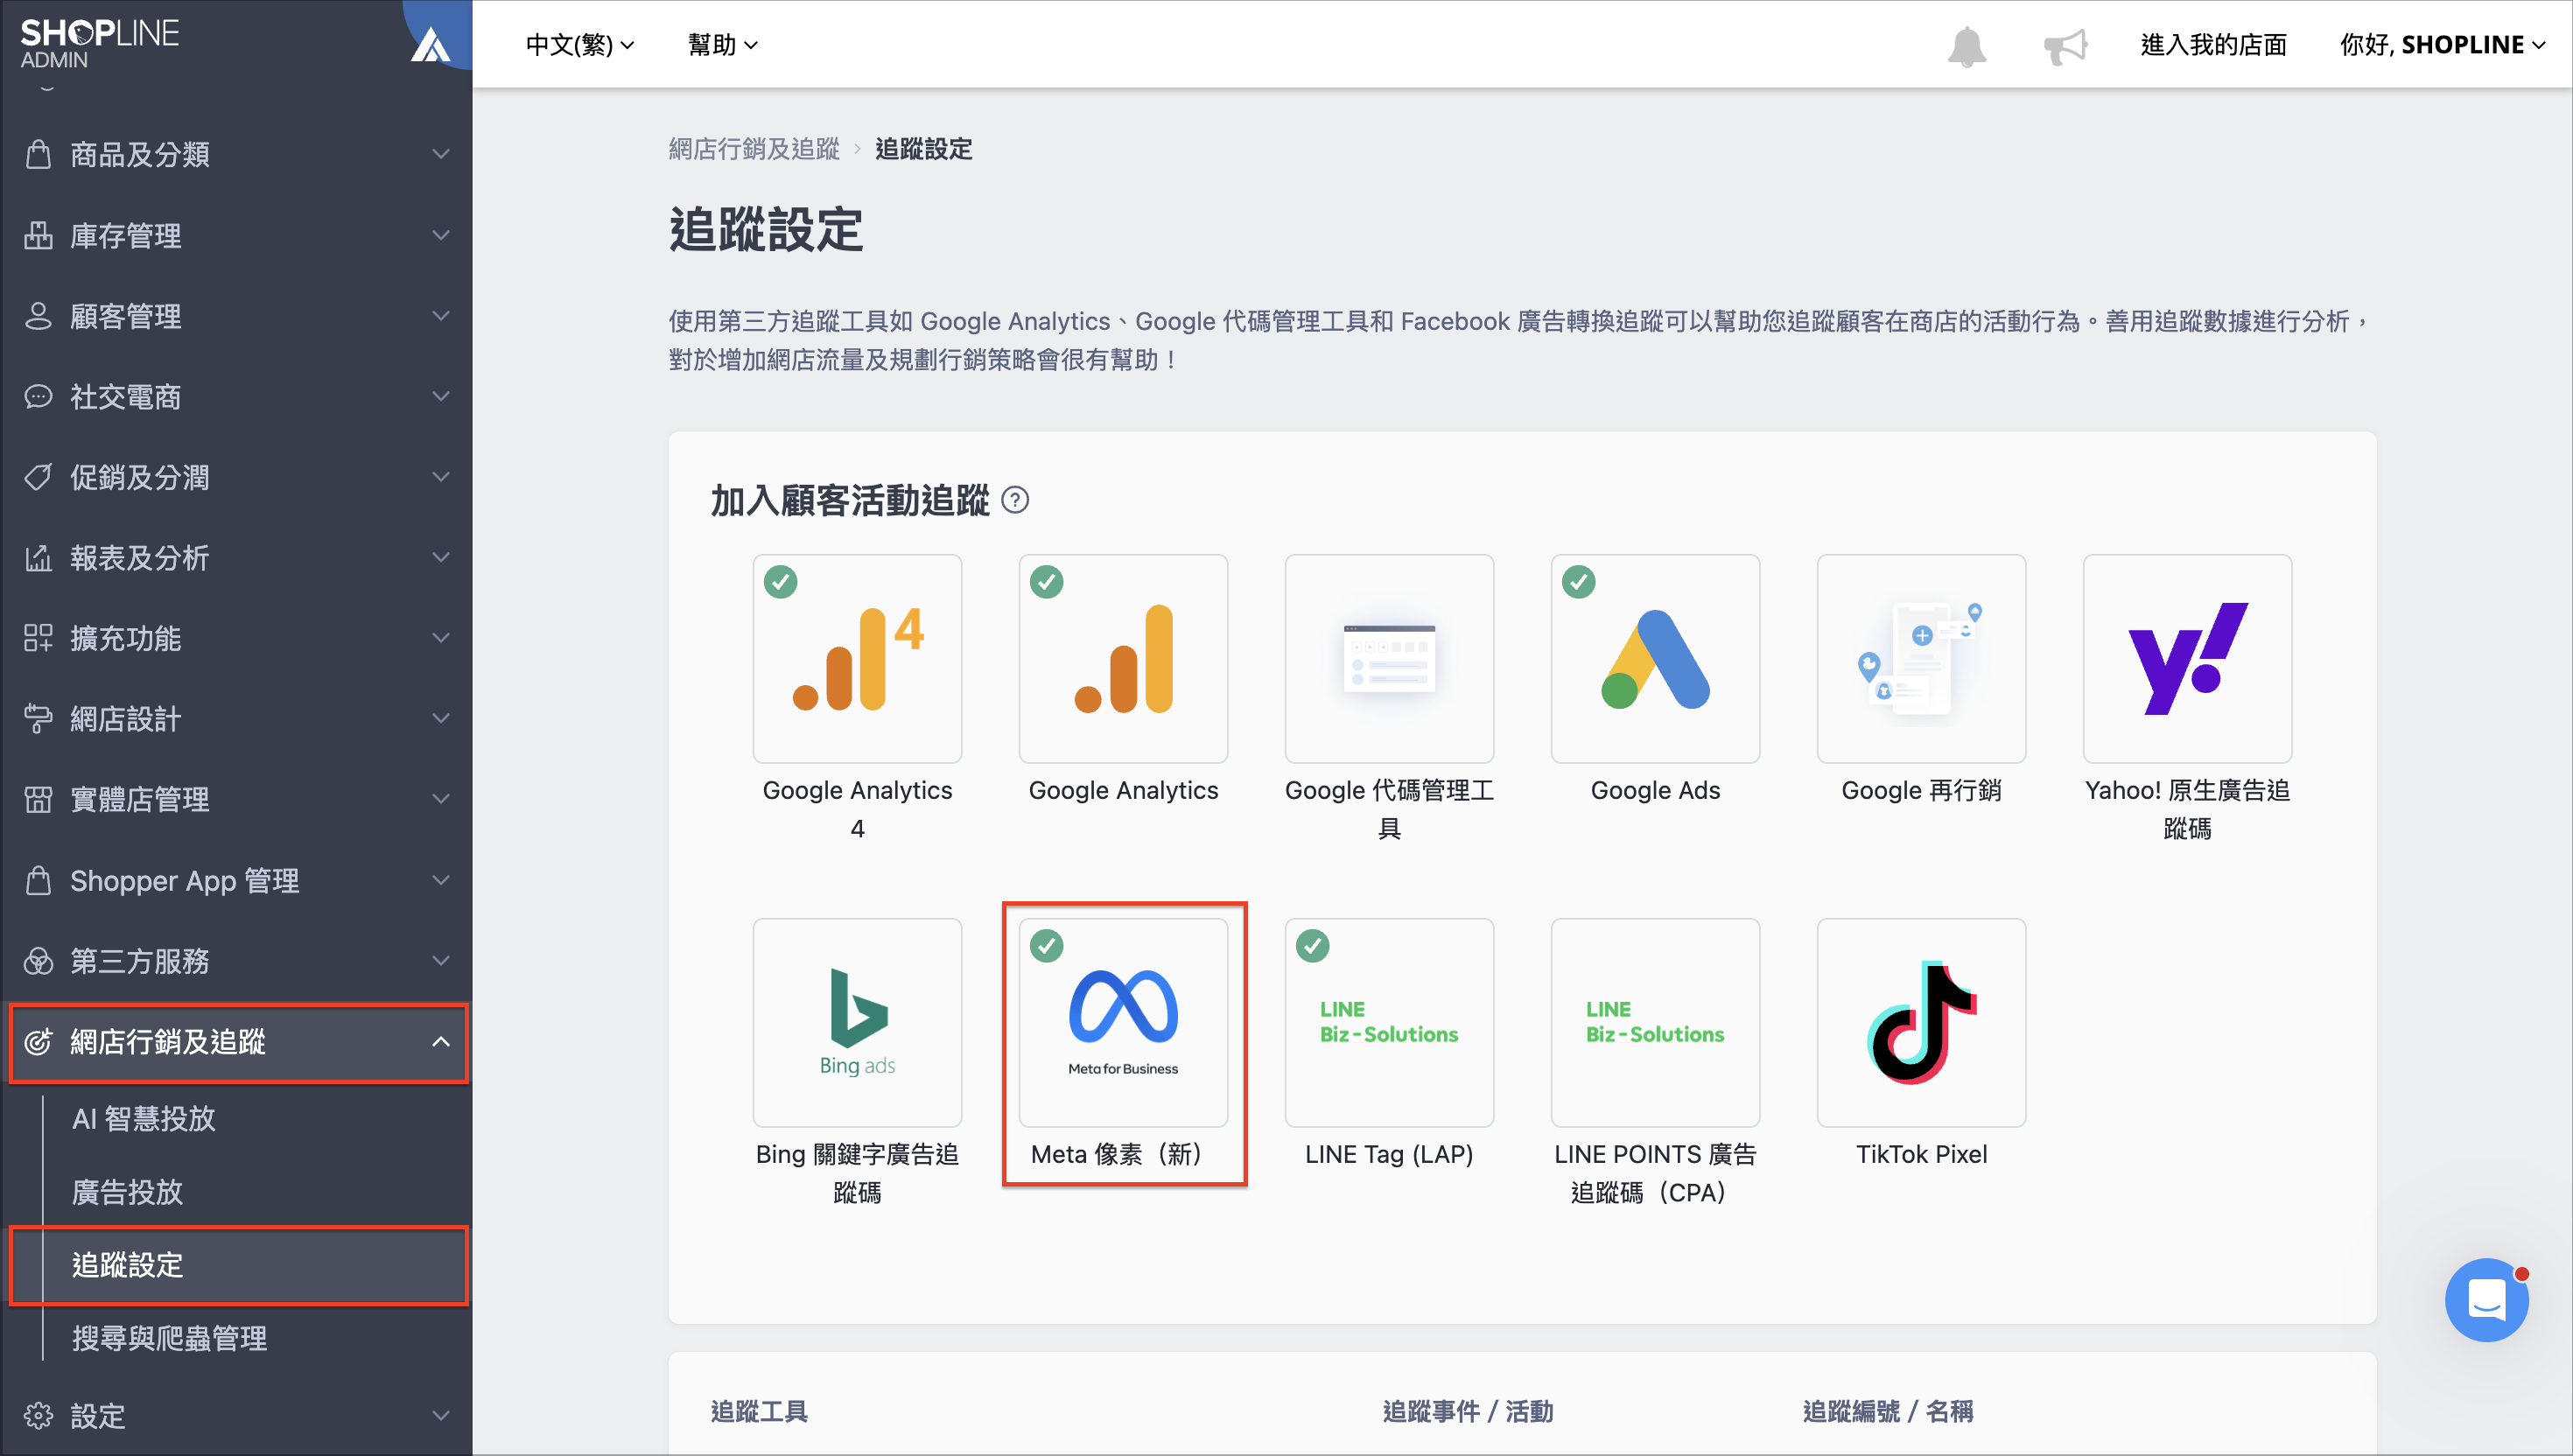Click the grid-plus icon for 擴充功能

[x=38, y=638]
